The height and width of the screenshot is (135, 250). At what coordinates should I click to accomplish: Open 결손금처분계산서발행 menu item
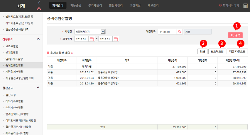tap(18, 127)
